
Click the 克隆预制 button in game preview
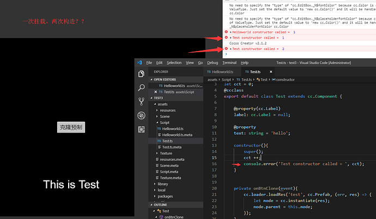click(71, 127)
